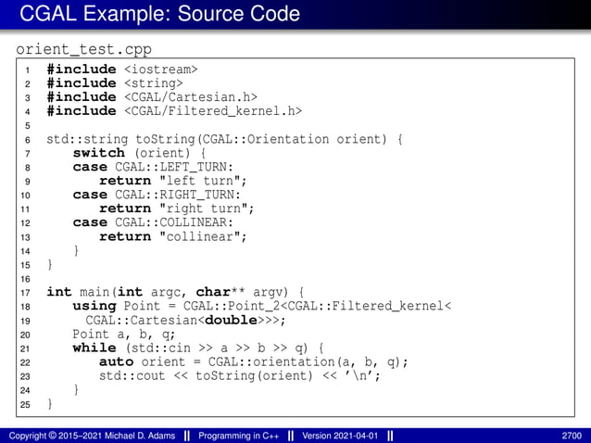Screen dimensions: 591x443
Task: Click line number 25
Action: coord(25,405)
